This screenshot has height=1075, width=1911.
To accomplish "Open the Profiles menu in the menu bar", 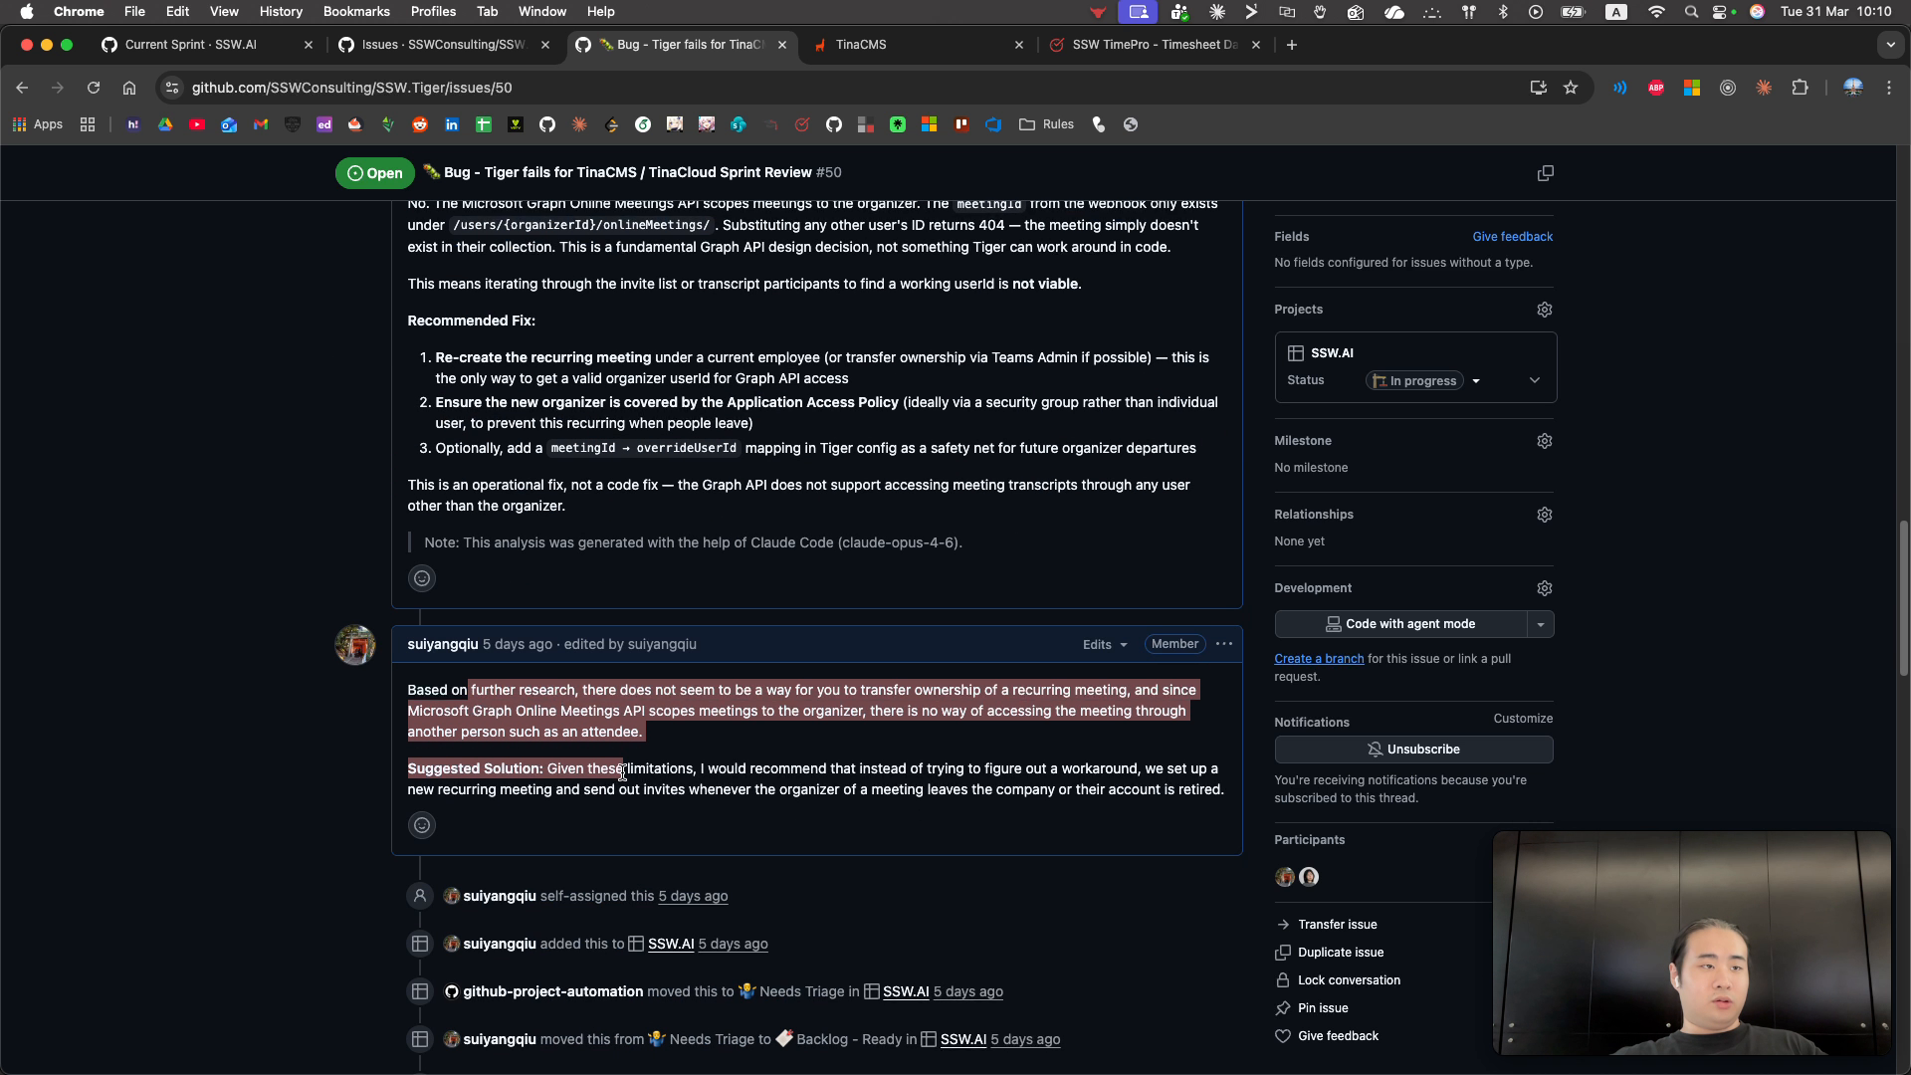I will coord(433,12).
